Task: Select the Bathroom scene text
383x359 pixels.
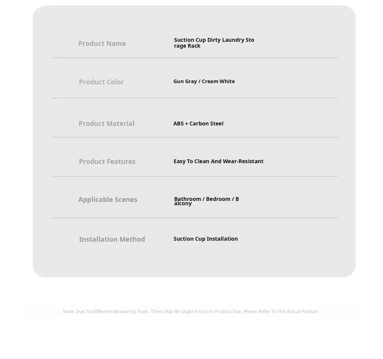Action: click(x=187, y=199)
